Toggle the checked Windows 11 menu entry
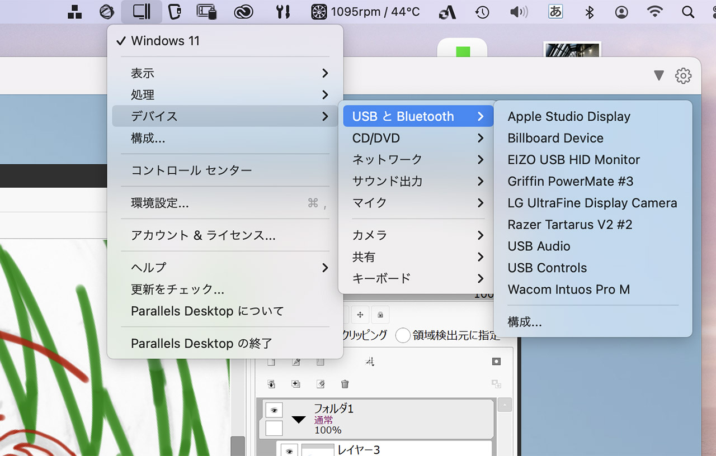The height and width of the screenshot is (456, 716). tap(225, 41)
